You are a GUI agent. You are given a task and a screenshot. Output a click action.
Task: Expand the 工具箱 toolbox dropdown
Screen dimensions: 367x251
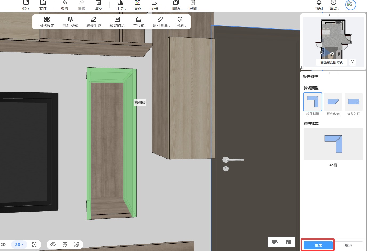coord(140,22)
